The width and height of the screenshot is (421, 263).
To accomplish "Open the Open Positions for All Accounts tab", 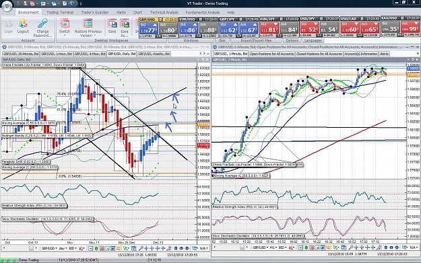I will [271, 54].
